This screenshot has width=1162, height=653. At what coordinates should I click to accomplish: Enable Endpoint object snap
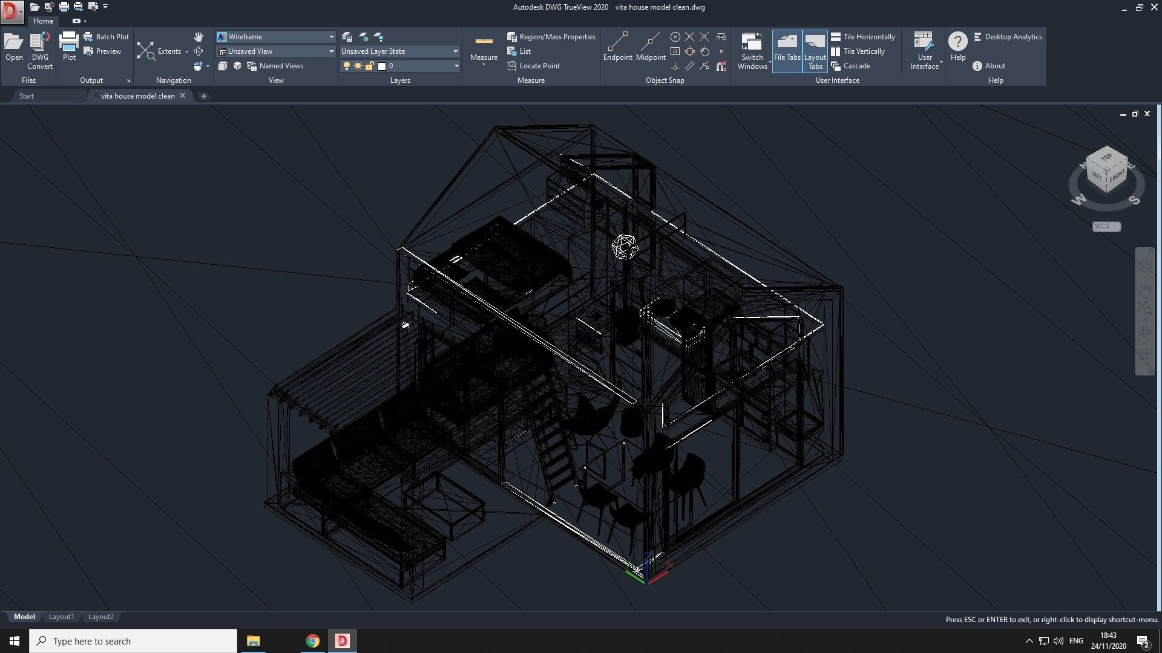(617, 47)
